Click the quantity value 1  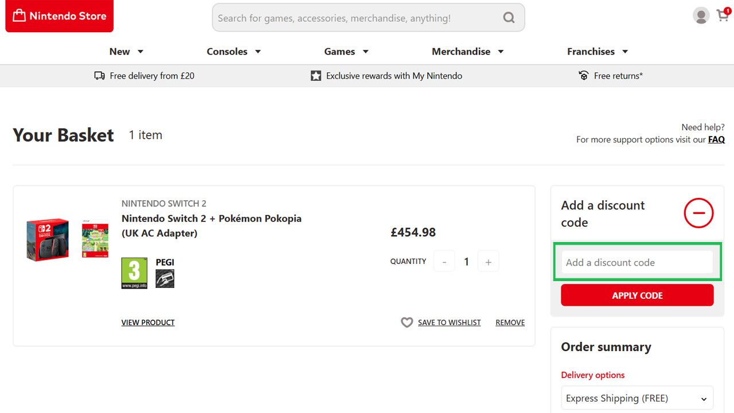tap(466, 262)
